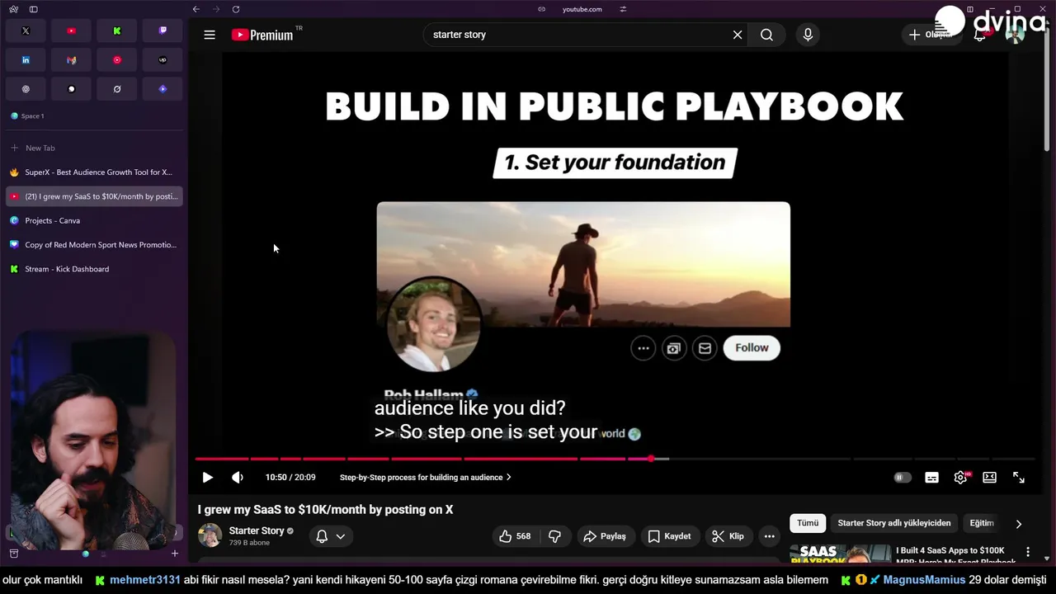Open the ChatGPT pinned site tile
The width and height of the screenshot is (1056, 594).
[26, 89]
